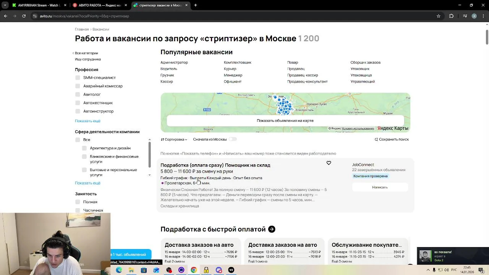Screen dimensions: 489x275
Task: Close the AM1RRKHAN Stream tab
Action: [x=65, y=5]
